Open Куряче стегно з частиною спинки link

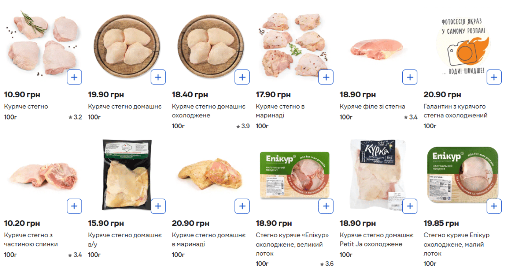pyautogui.click(x=31, y=239)
